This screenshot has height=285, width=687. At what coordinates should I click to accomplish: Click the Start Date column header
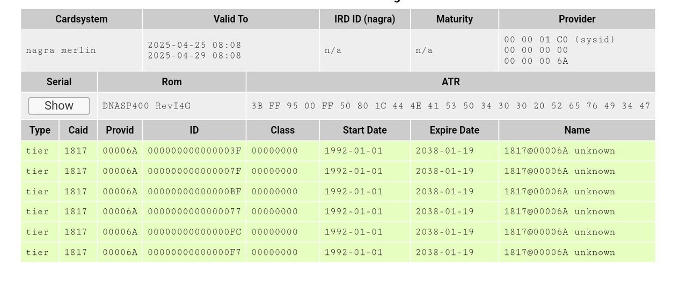[x=364, y=130]
